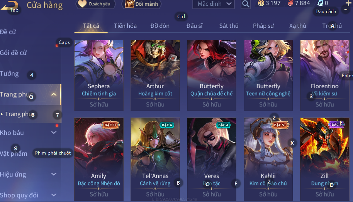Click the red ruby currency icon
This screenshot has height=202, width=353.
tap(291, 3)
